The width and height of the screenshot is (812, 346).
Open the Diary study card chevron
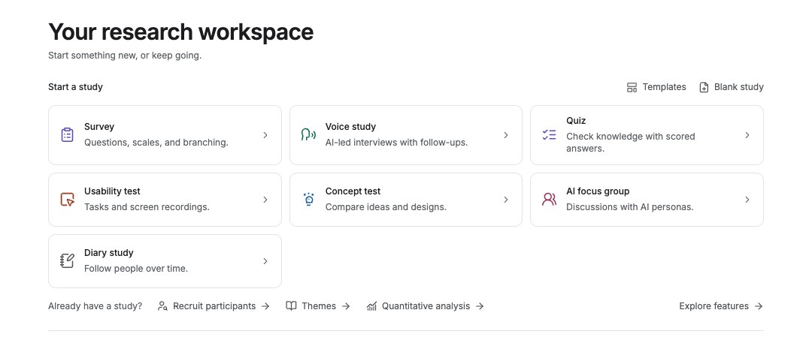click(x=265, y=261)
